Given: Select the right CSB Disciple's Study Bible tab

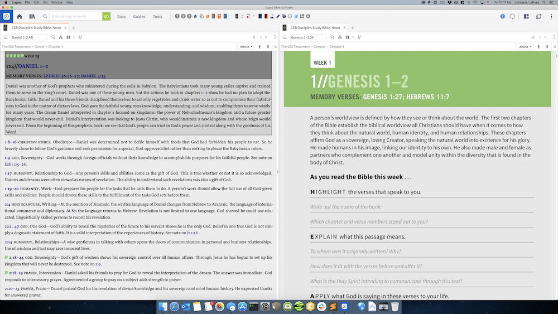Looking at the screenshot, I should coord(314,27).
